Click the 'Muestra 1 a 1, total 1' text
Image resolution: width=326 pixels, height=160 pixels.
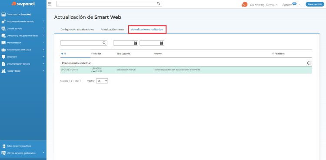pyautogui.click(x=70, y=81)
